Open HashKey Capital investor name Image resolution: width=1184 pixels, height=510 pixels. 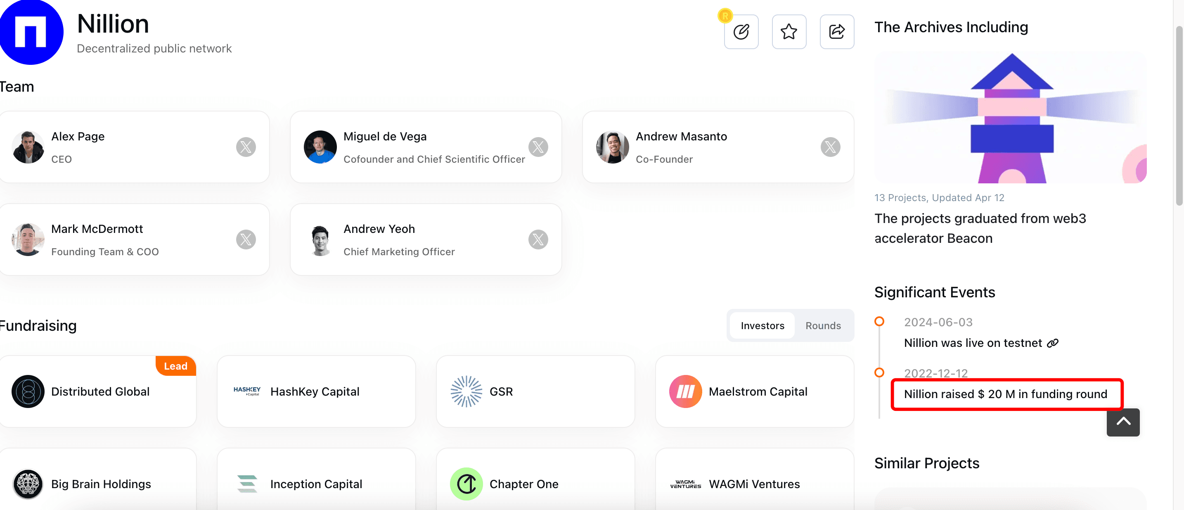pyautogui.click(x=315, y=391)
